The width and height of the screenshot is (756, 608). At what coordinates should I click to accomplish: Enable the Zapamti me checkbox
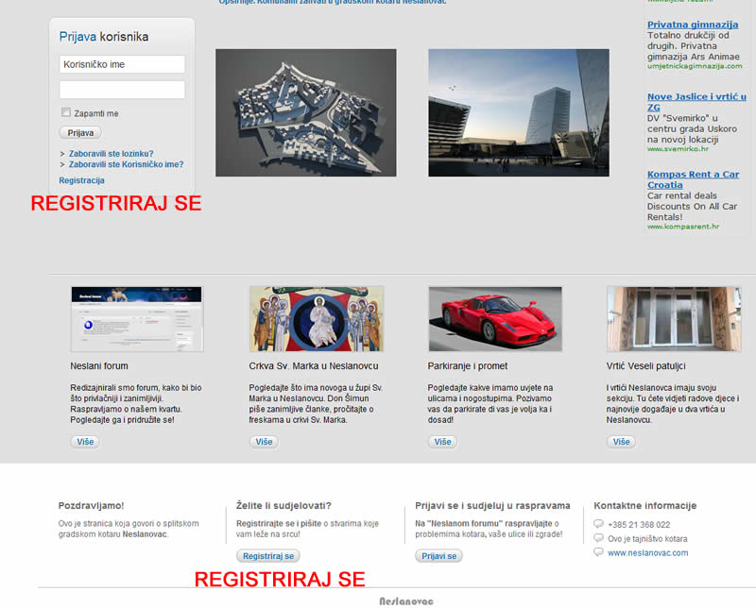[x=66, y=113]
